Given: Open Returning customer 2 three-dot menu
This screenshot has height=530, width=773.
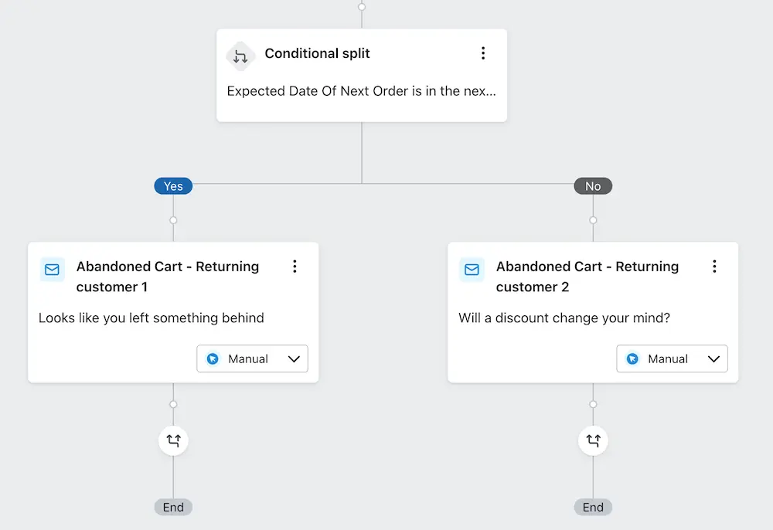Looking at the screenshot, I should pyautogui.click(x=714, y=267).
